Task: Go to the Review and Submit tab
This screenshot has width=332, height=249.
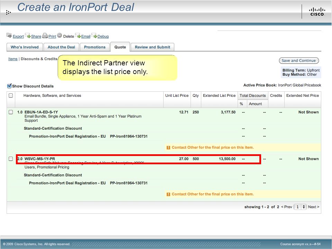Action: click(153, 47)
